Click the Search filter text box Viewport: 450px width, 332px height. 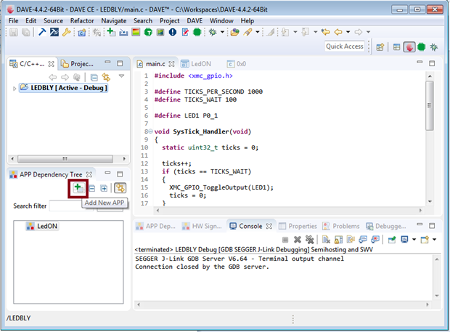(65, 206)
